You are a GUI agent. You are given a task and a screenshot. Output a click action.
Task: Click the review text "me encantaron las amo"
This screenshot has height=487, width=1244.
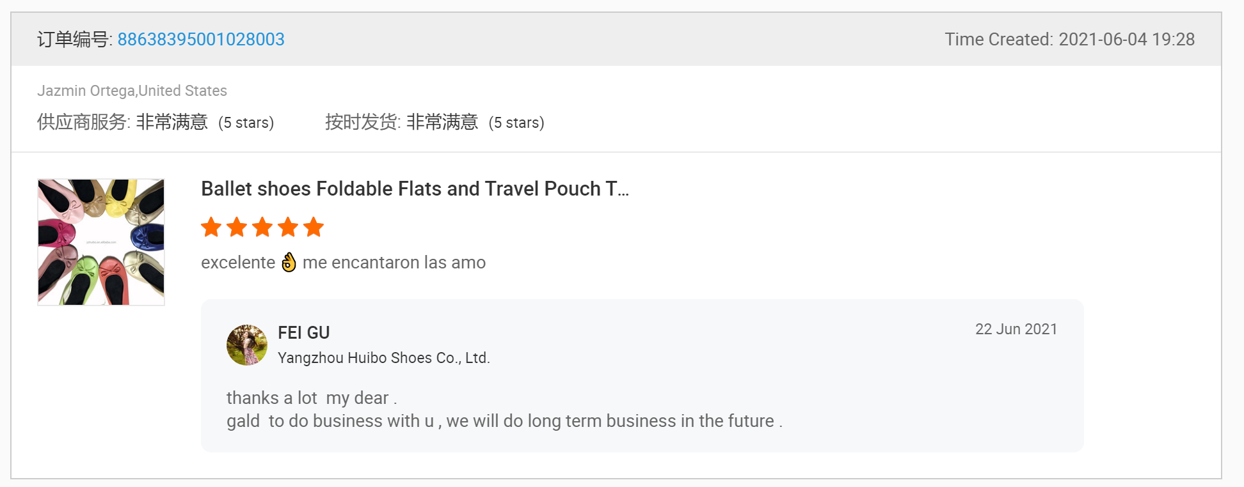394,263
